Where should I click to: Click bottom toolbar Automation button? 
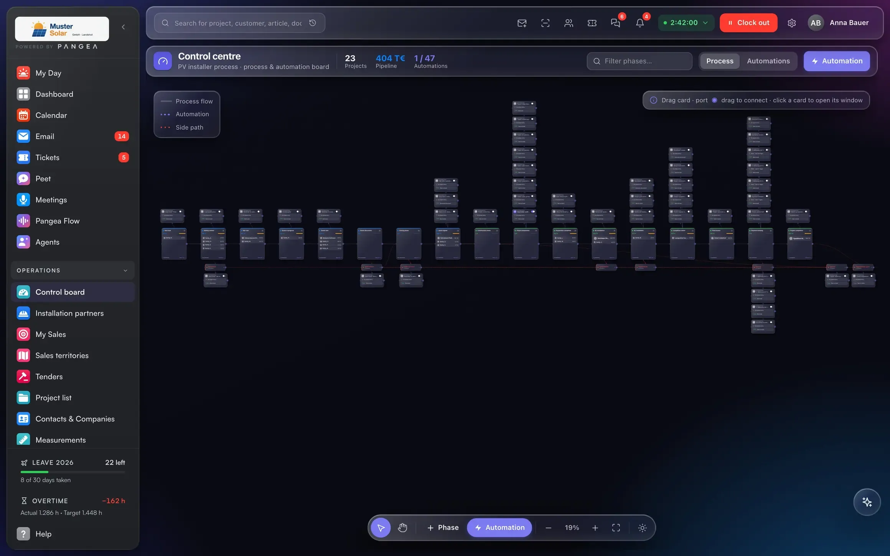point(499,528)
